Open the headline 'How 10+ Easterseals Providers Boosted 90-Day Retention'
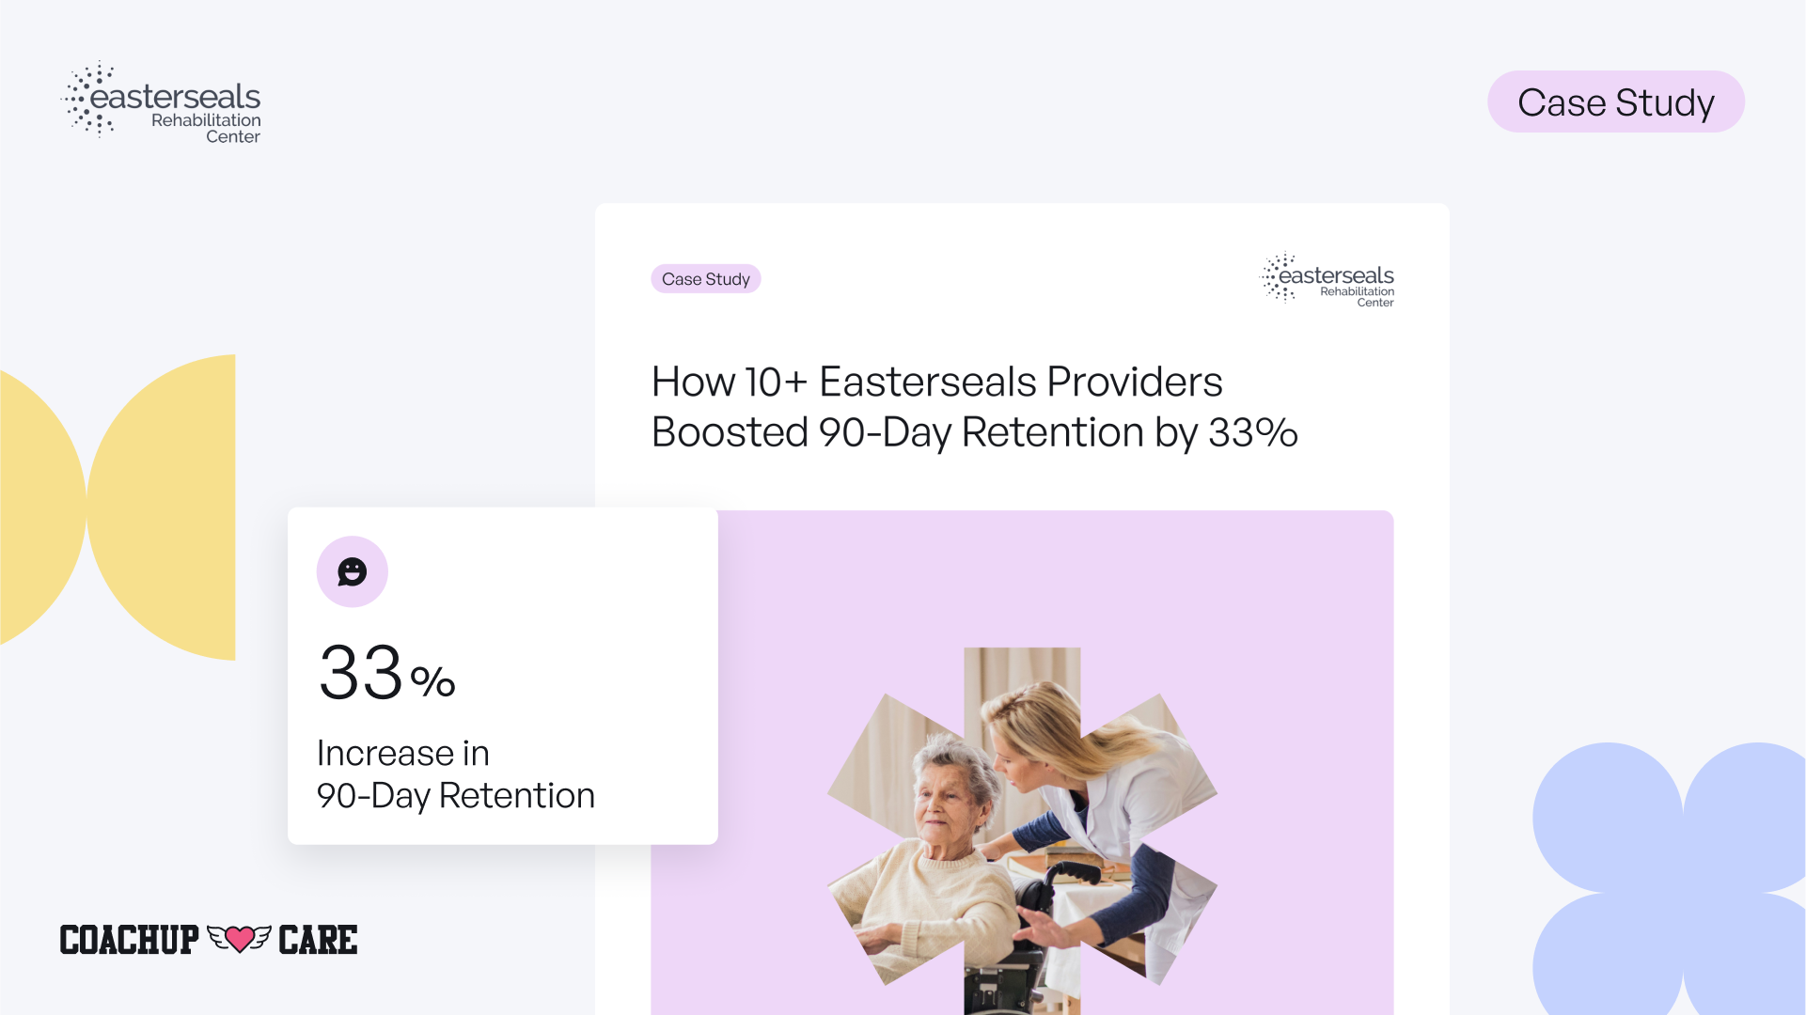 click(x=973, y=406)
